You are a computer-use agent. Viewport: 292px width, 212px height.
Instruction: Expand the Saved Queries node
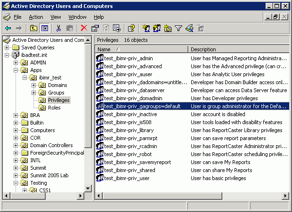pos(7,47)
